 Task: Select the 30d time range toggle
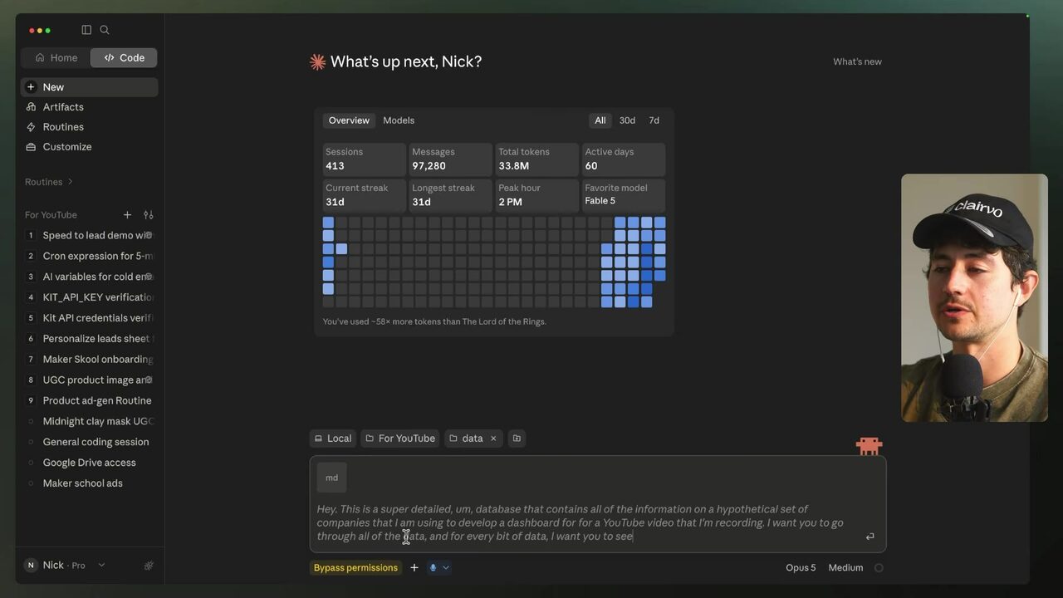(x=627, y=120)
